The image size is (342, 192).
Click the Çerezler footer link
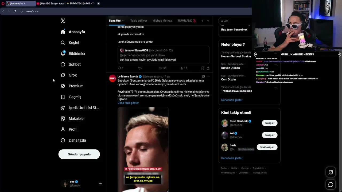pos(245,168)
